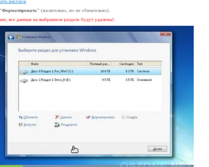This screenshot has width=209, height=167.
Task: Sort by the Полный раз... column header
Action: (x=100, y=64)
